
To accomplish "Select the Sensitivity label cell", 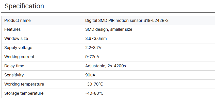I will click(42, 75).
